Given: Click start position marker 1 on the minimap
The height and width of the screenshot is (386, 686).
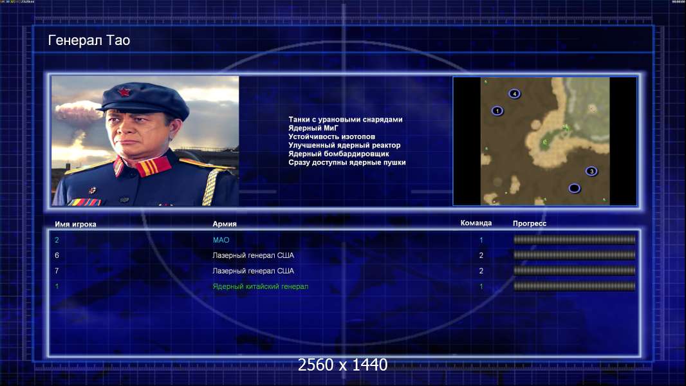Looking at the screenshot, I should click(x=497, y=111).
